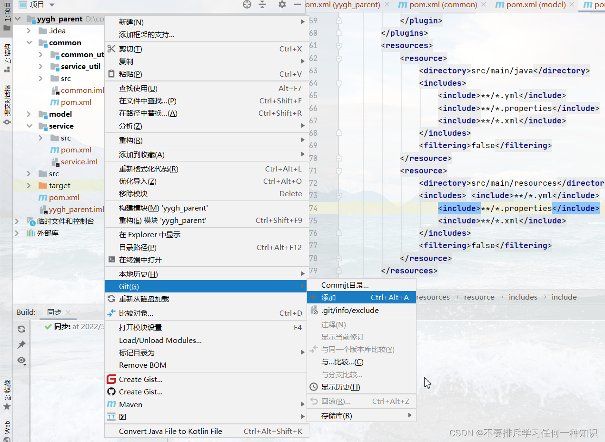Open the Favorites side tool window
The height and width of the screenshot is (442, 605).
[x=7, y=395]
